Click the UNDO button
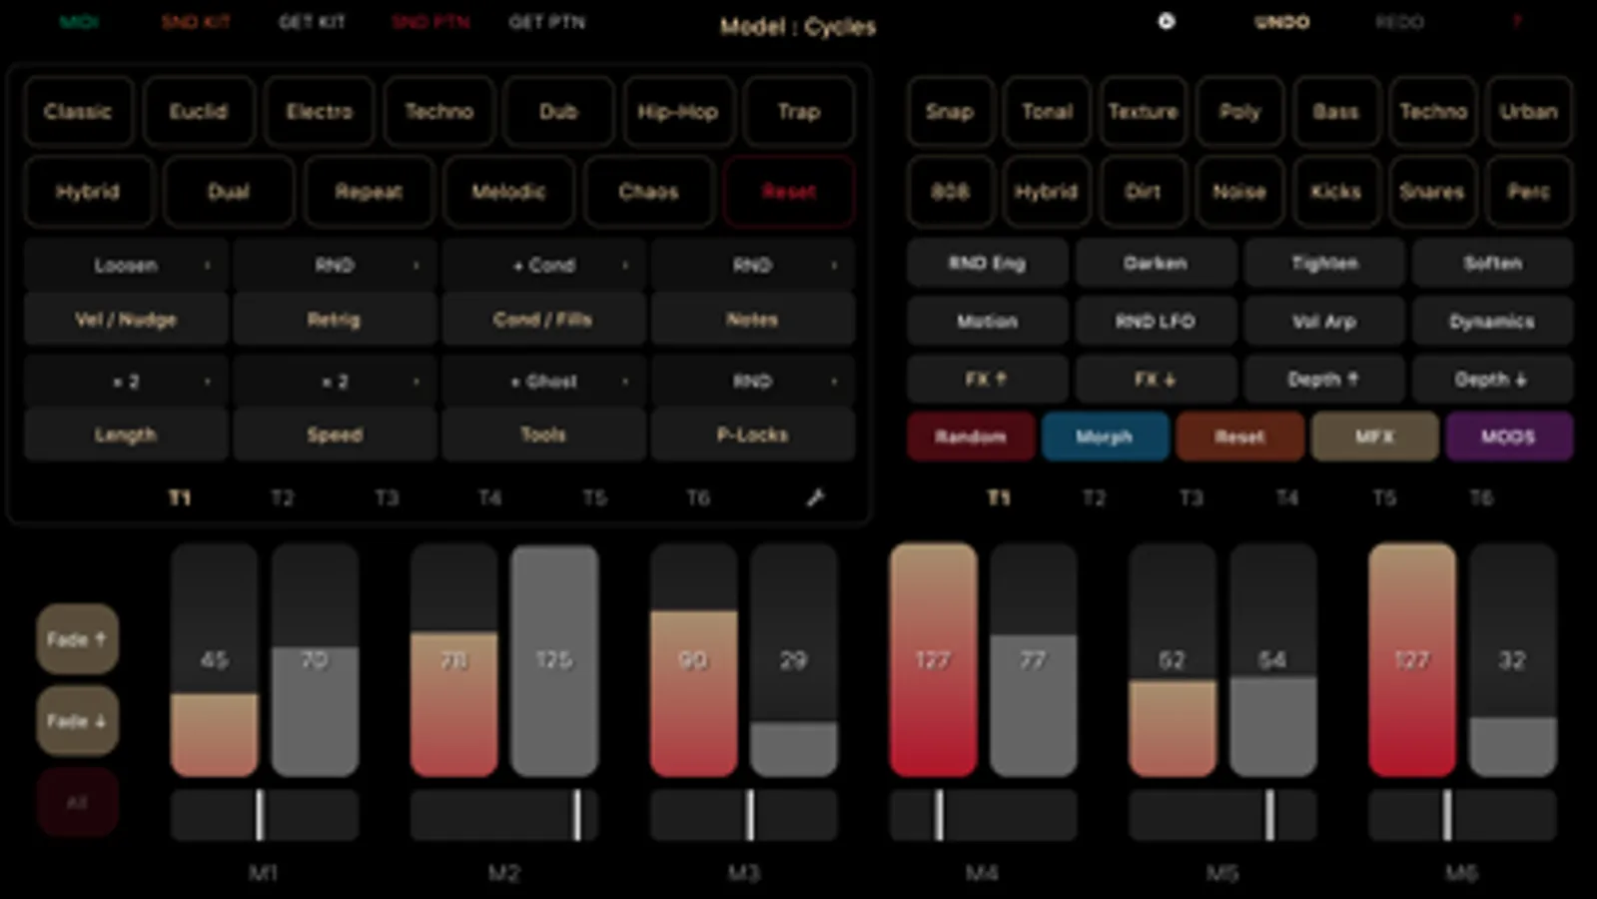Screen dimensions: 1597x899 click(x=1281, y=22)
